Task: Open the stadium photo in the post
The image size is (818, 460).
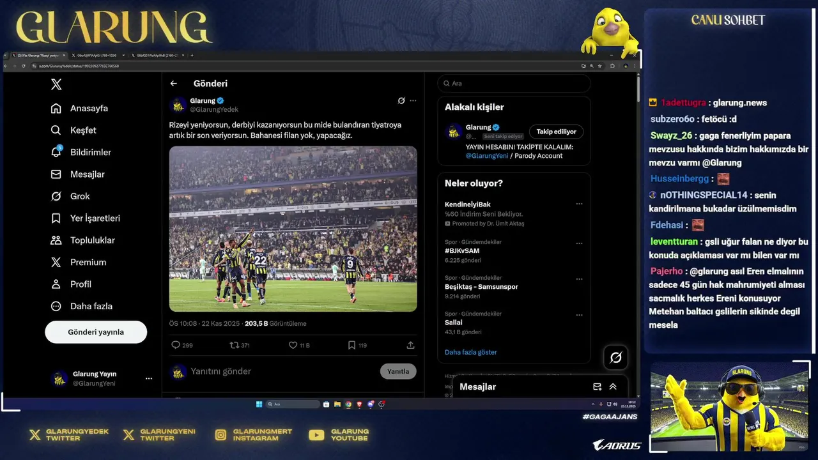Action: click(x=293, y=229)
